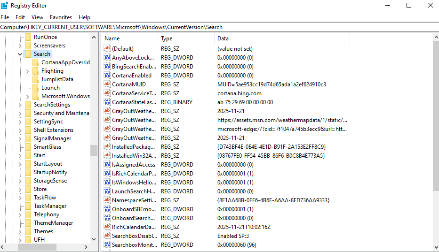
Task: Click the DWORD icon beside SearchboxMonit...
Action: click(107, 244)
